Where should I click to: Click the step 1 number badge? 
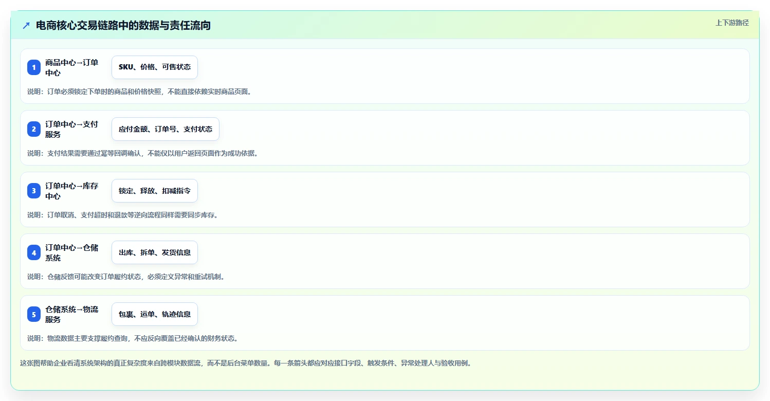click(x=34, y=67)
